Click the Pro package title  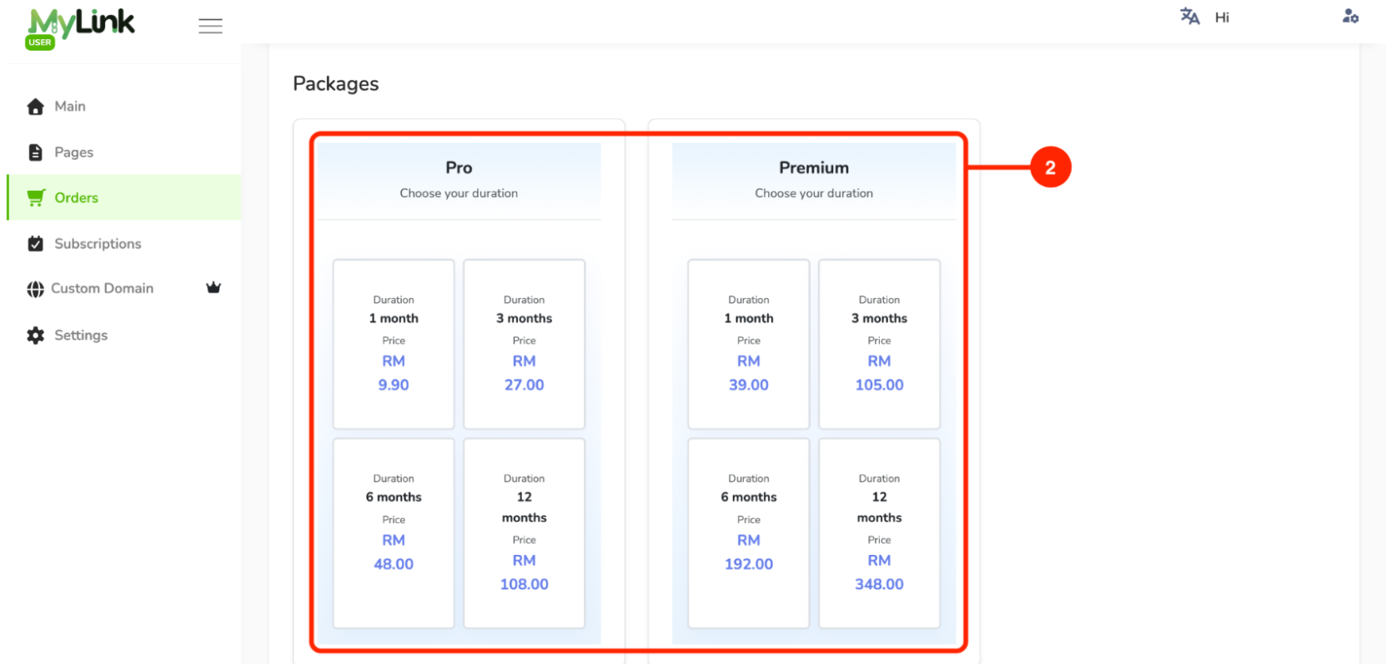pos(459,167)
